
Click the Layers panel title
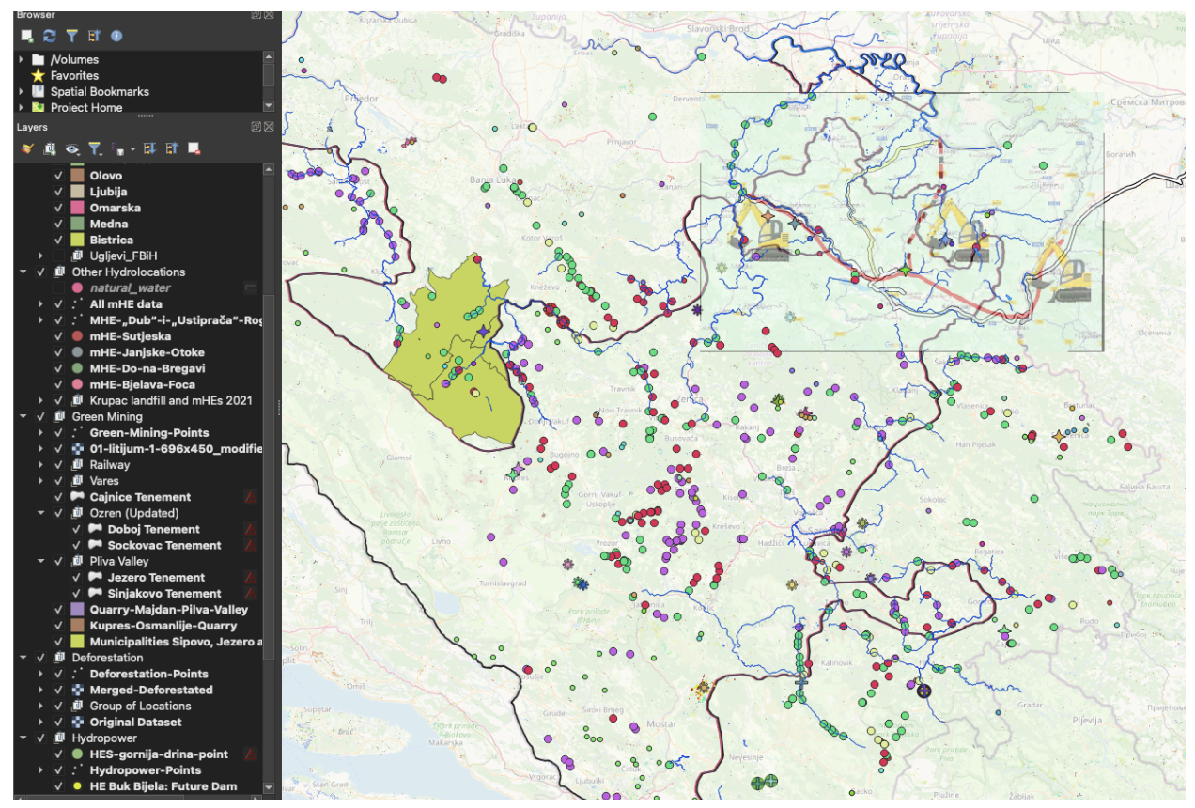[x=31, y=127]
